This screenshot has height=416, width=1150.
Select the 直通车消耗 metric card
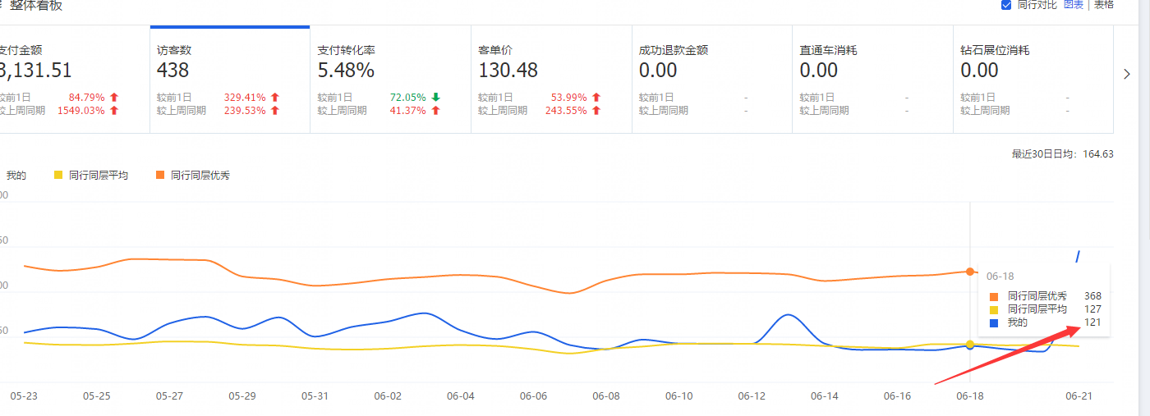(872, 80)
